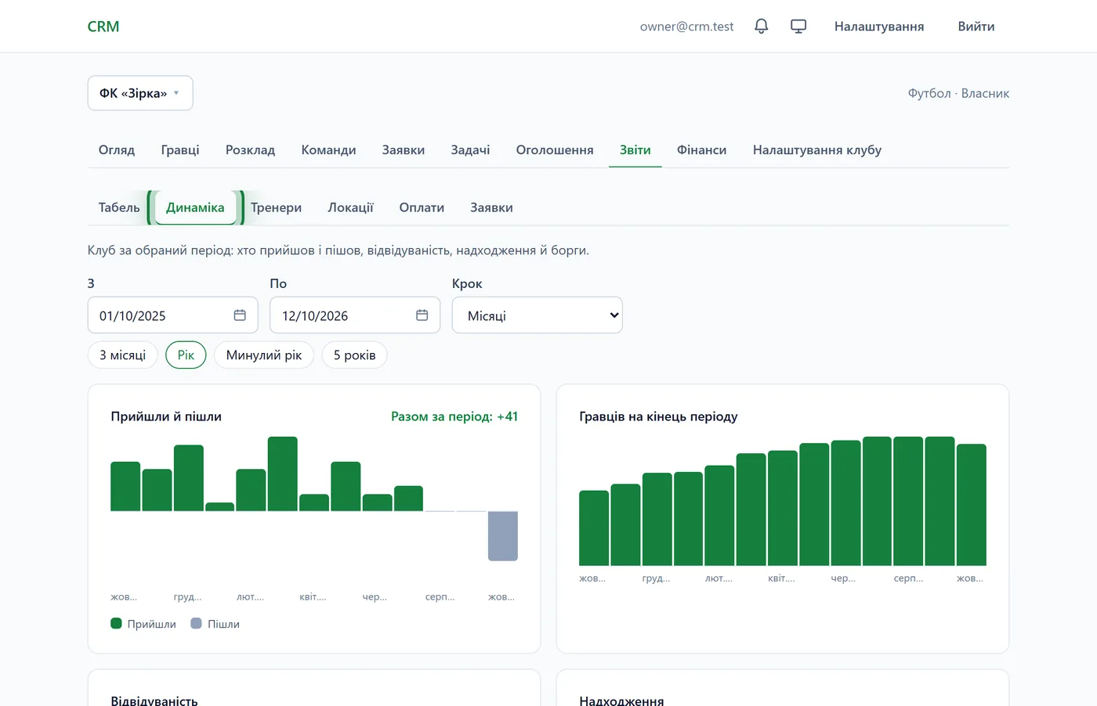Open the Локації report sub-tab
Image resolution: width=1097 pixels, height=706 pixels.
pos(350,207)
